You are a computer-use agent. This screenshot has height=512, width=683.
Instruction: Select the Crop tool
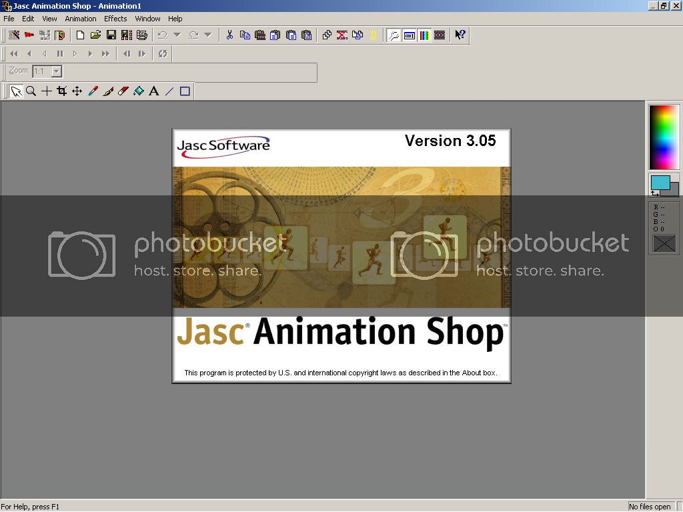click(61, 91)
